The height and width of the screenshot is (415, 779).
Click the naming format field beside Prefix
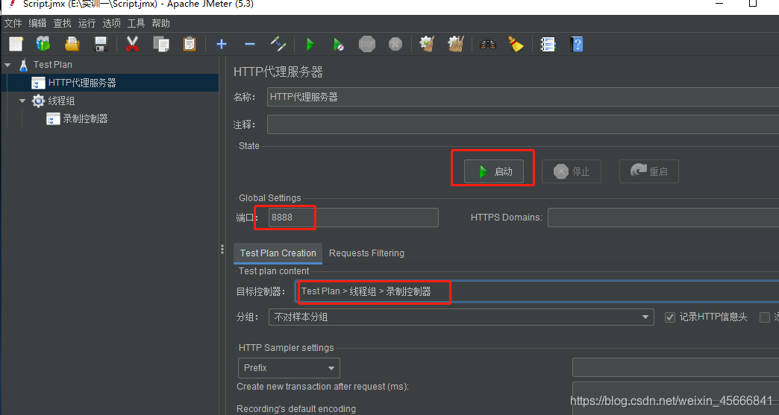coord(676,368)
